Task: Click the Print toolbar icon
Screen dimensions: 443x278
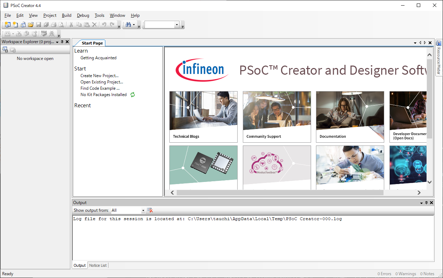Action: pyautogui.click(x=54, y=25)
